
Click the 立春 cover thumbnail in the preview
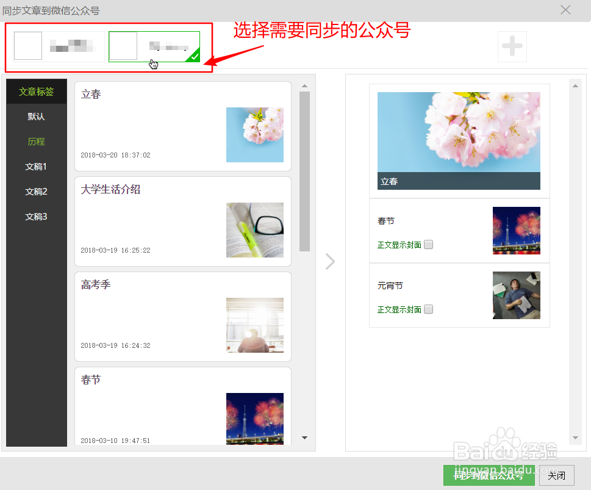458,134
